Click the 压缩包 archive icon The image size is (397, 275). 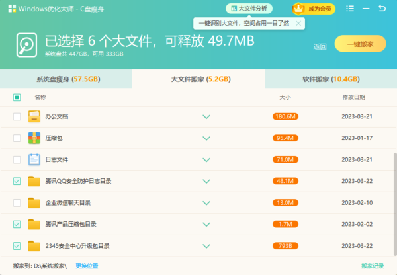click(x=34, y=138)
